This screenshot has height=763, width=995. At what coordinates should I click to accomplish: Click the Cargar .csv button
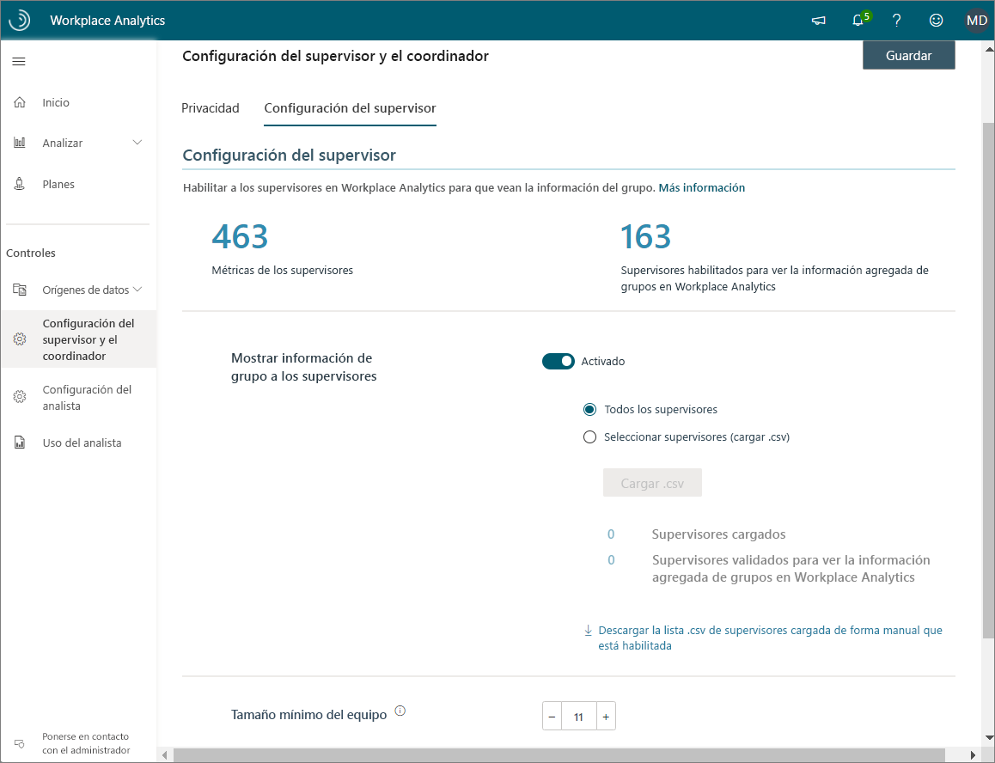click(652, 483)
